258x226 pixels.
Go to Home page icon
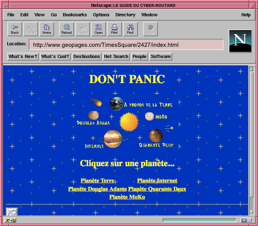point(47,29)
